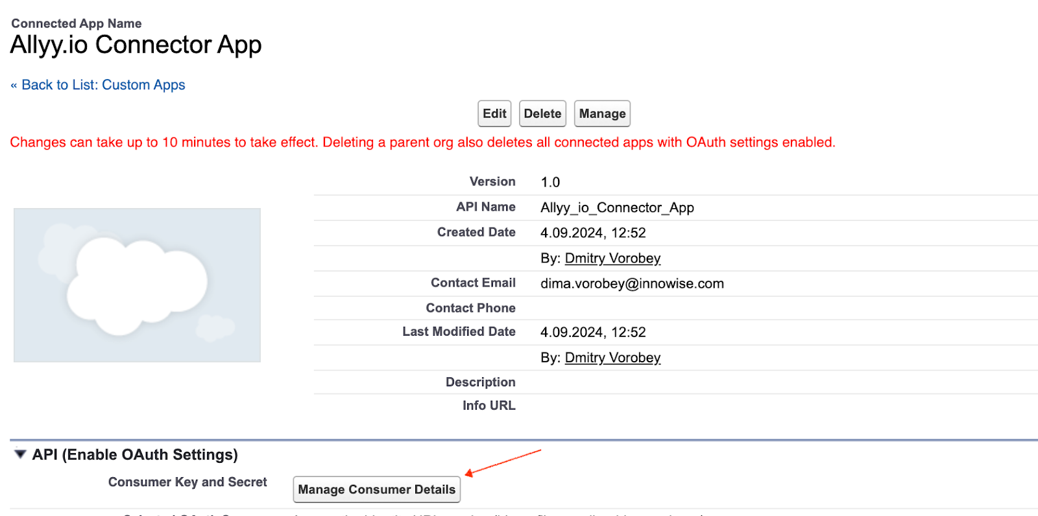Image resolution: width=1038 pixels, height=516 pixels.
Task: Click the Delete button
Action: coord(542,113)
